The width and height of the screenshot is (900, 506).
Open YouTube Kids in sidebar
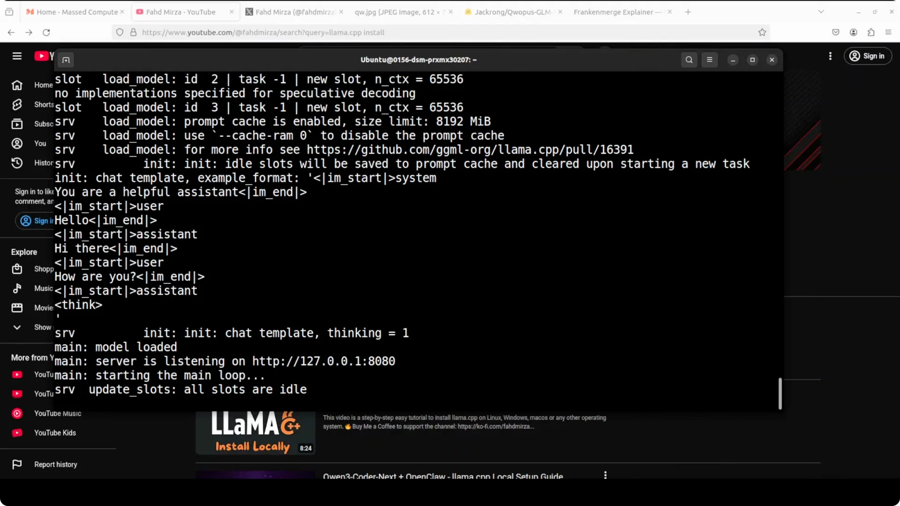pyautogui.click(x=55, y=433)
